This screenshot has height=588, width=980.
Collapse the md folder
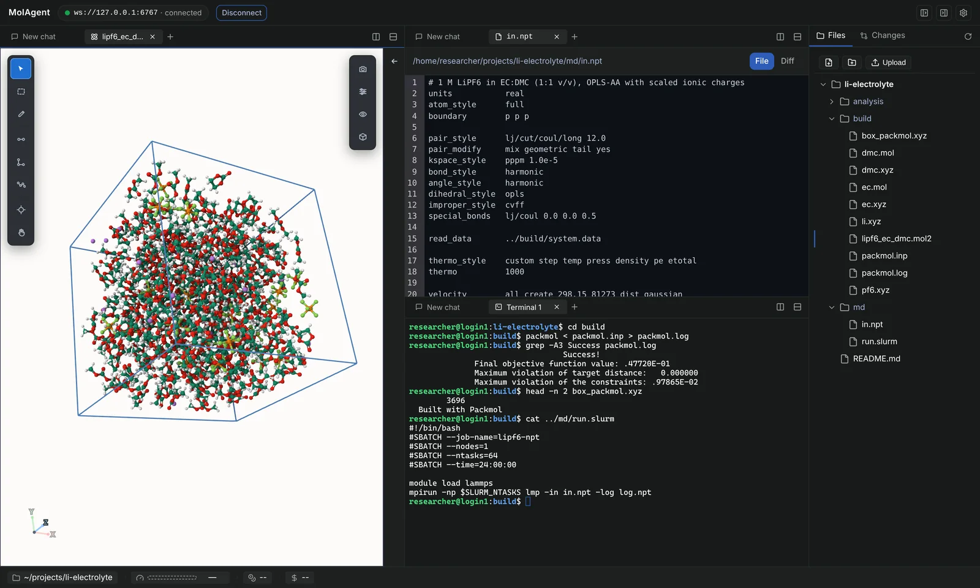(x=832, y=307)
